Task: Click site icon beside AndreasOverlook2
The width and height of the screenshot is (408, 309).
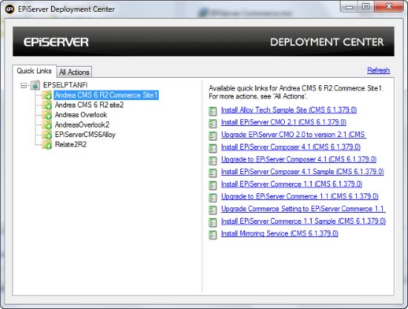Action: click(x=47, y=124)
